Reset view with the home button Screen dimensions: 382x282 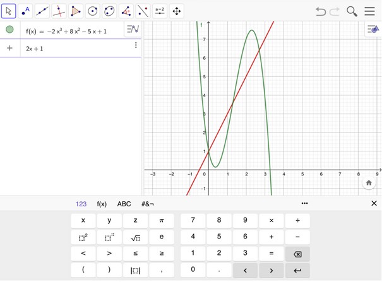click(x=369, y=182)
